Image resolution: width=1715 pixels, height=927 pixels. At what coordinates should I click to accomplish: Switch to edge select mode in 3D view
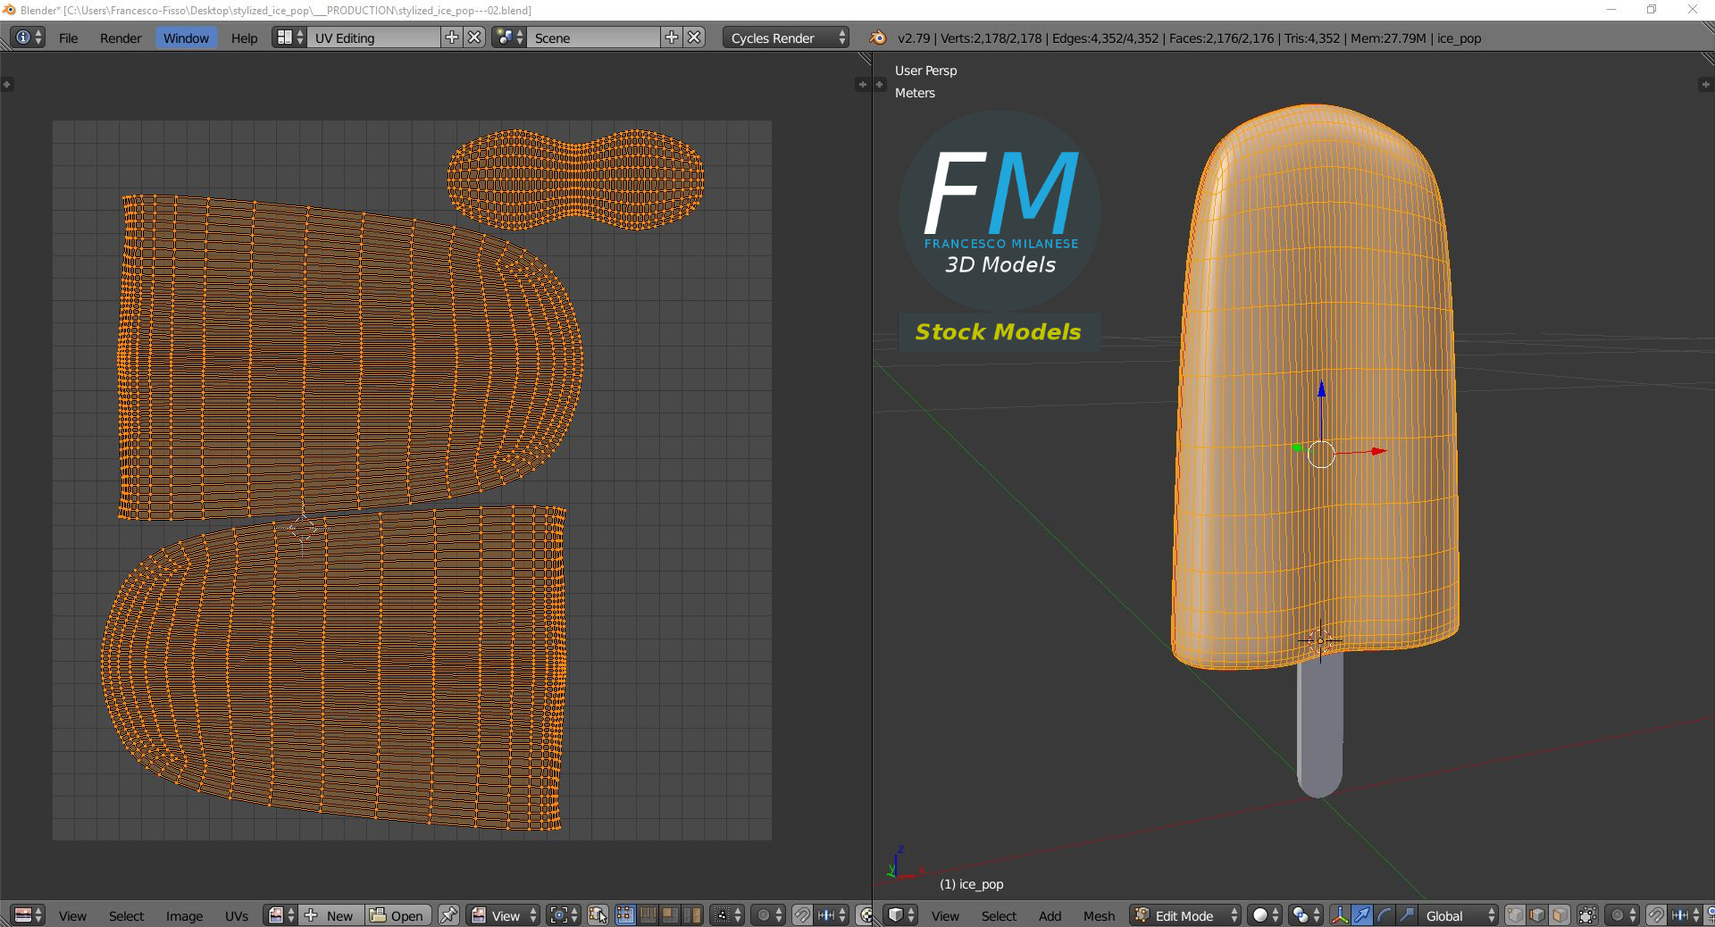[1537, 915]
